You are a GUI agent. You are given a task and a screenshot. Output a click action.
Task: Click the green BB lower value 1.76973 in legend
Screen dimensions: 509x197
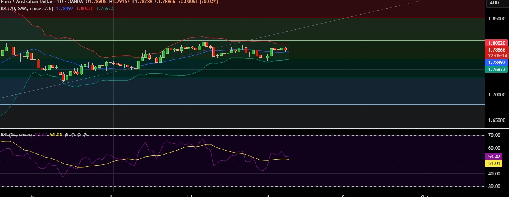coord(105,9)
